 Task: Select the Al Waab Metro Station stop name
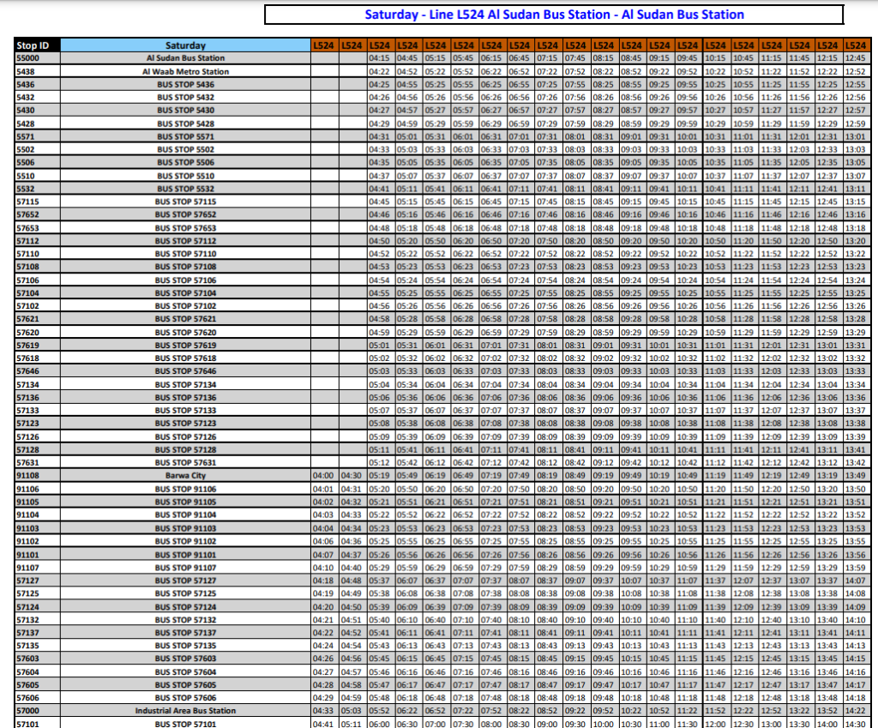pos(185,72)
